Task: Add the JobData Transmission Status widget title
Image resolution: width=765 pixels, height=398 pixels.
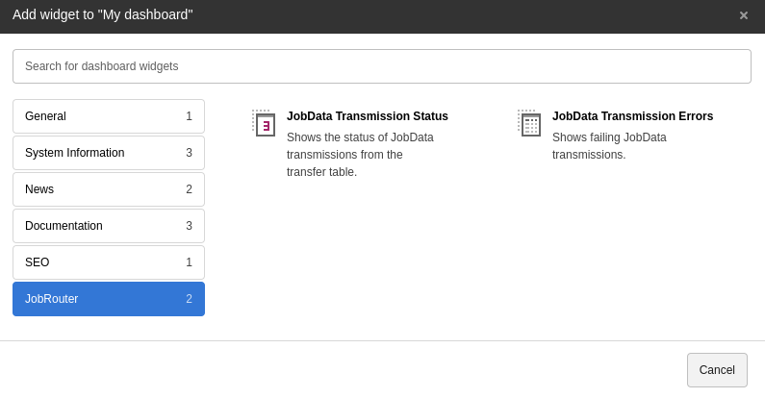Action: tap(367, 116)
